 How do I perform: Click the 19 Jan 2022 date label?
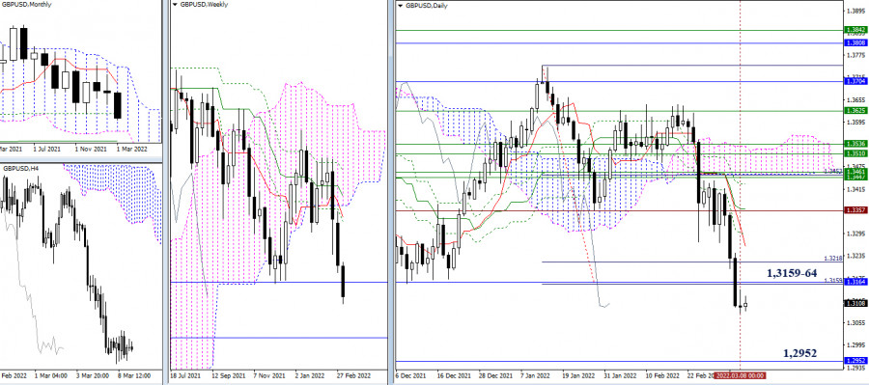coord(579,375)
